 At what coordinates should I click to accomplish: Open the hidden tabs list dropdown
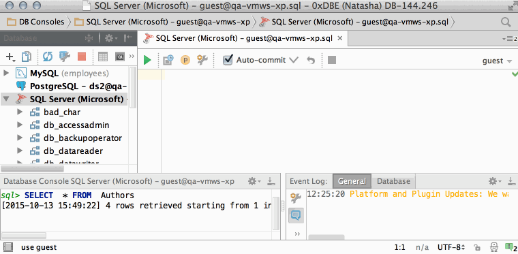pyautogui.click(x=510, y=39)
